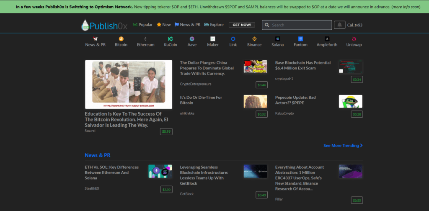Open author CryptoEntrepreneurs profile
The image size is (429, 211).
coord(196,84)
